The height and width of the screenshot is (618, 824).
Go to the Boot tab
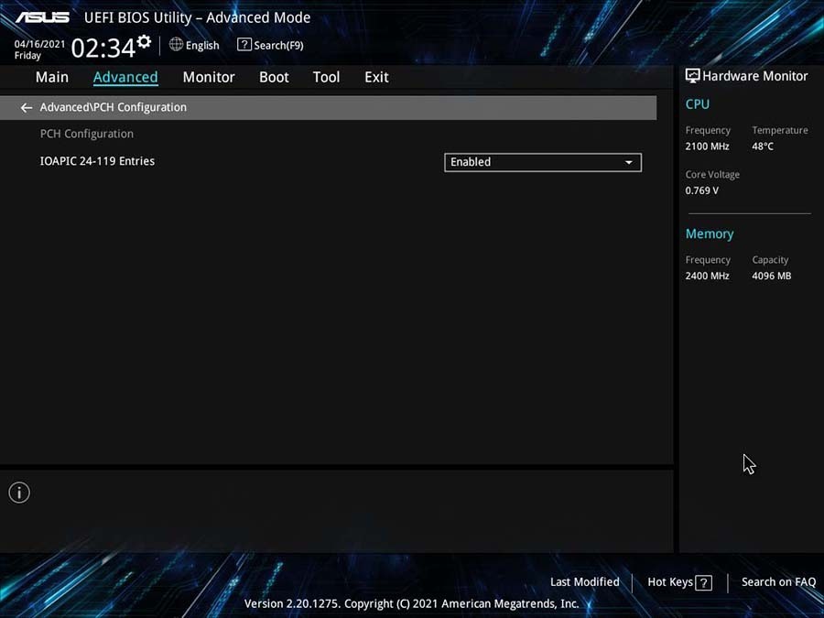[274, 77]
